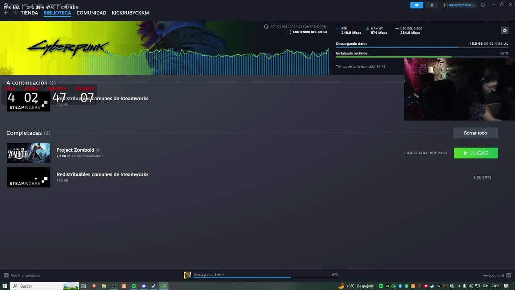Open the announcements megaphone button
This screenshot has width=515, height=290.
click(x=417, y=5)
